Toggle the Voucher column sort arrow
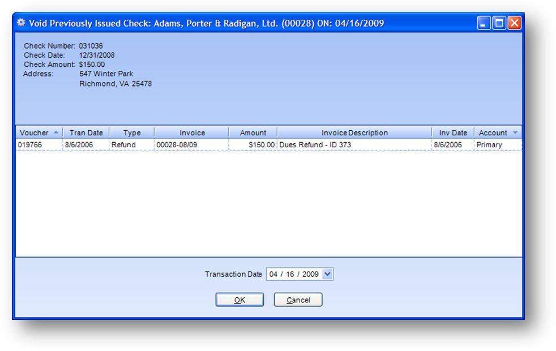 55,132
